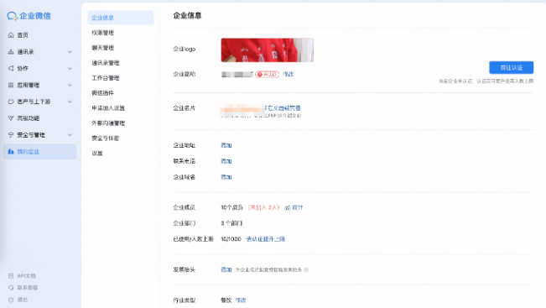Click 添加 for 发票抬头
The image size is (546, 308).
tap(226, 269)
